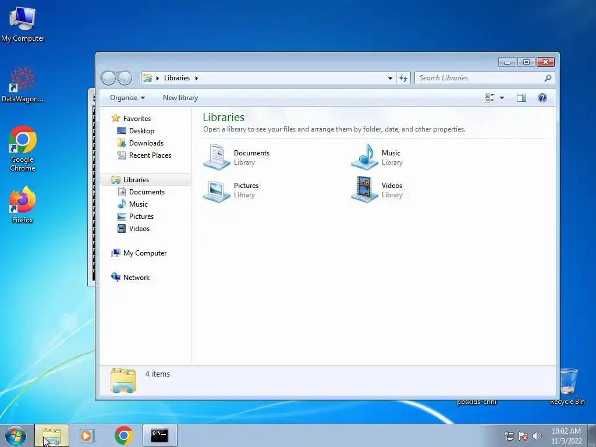The width and height of the screenshot is (596, 447).
Task: Click Libraries folder icon in details pane
Action: click(x=123, y=380)
